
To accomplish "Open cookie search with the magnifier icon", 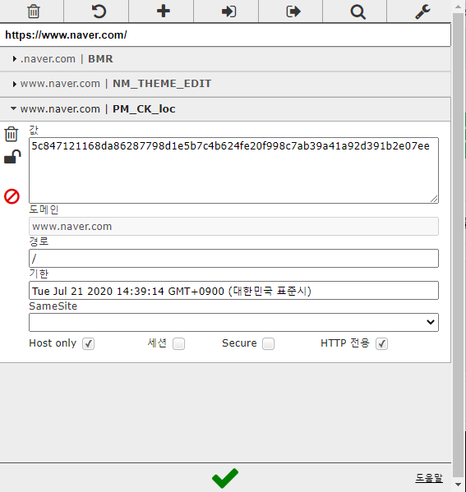I will click(358, 12).
